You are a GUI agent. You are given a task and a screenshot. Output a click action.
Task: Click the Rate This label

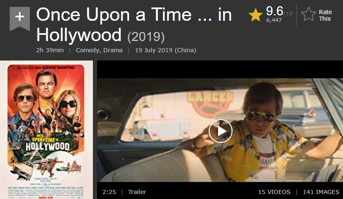click(325, 15)
